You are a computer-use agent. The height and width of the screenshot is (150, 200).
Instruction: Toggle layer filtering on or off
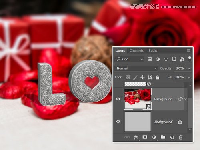click(190, 59)
